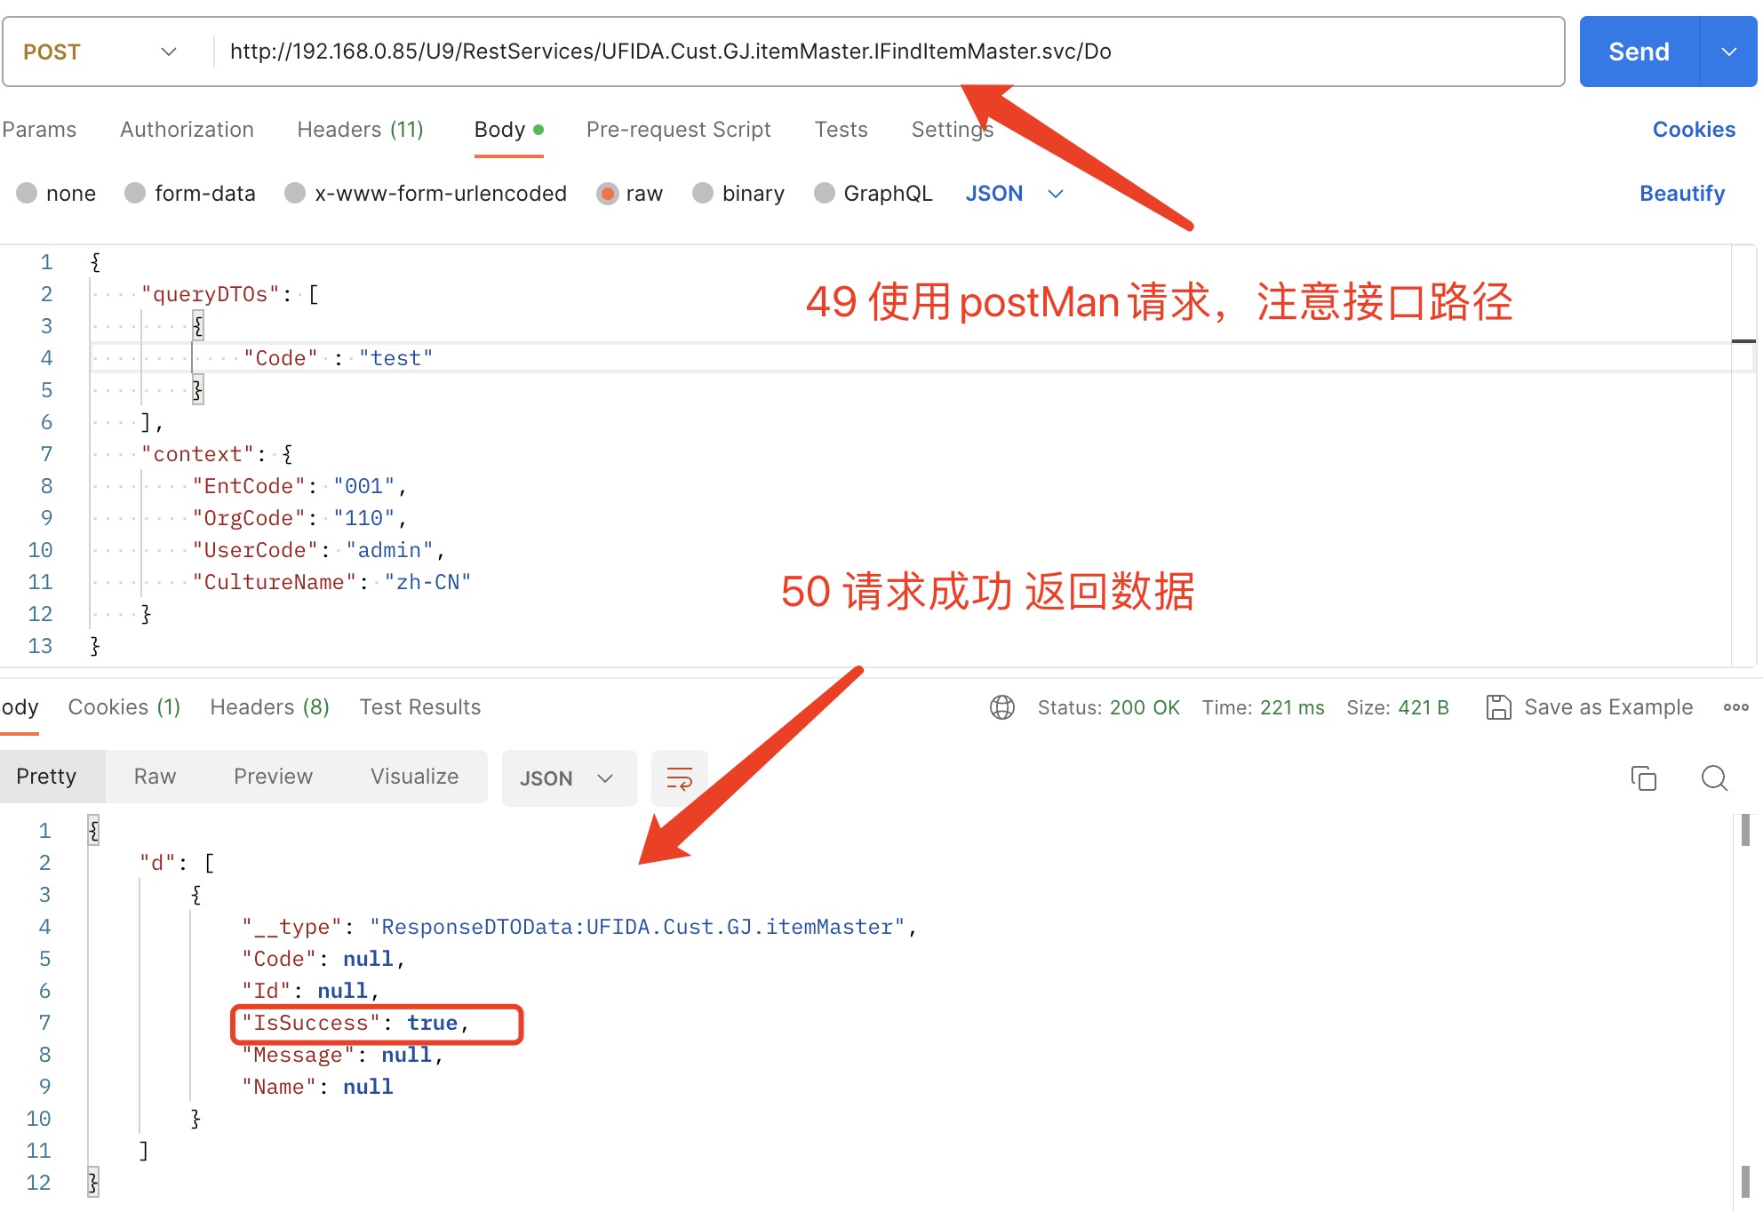Choose the form-data radio button
This screenshot has height=1212, width=1763.
coord(135,194)
